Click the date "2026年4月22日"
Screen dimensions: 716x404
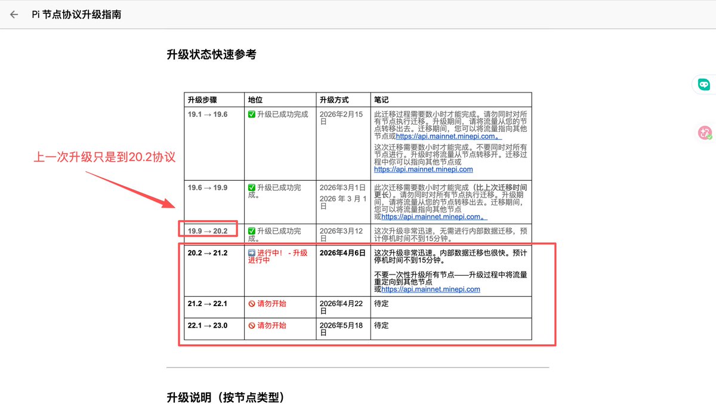tap(341, 307)
